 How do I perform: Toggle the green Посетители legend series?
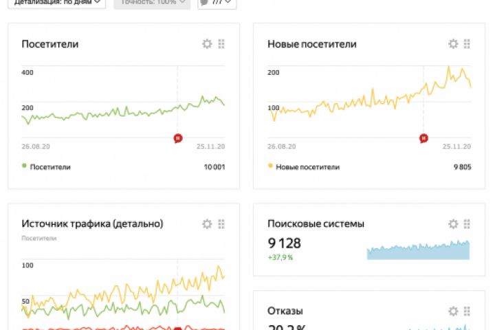(x=47, y=167)
